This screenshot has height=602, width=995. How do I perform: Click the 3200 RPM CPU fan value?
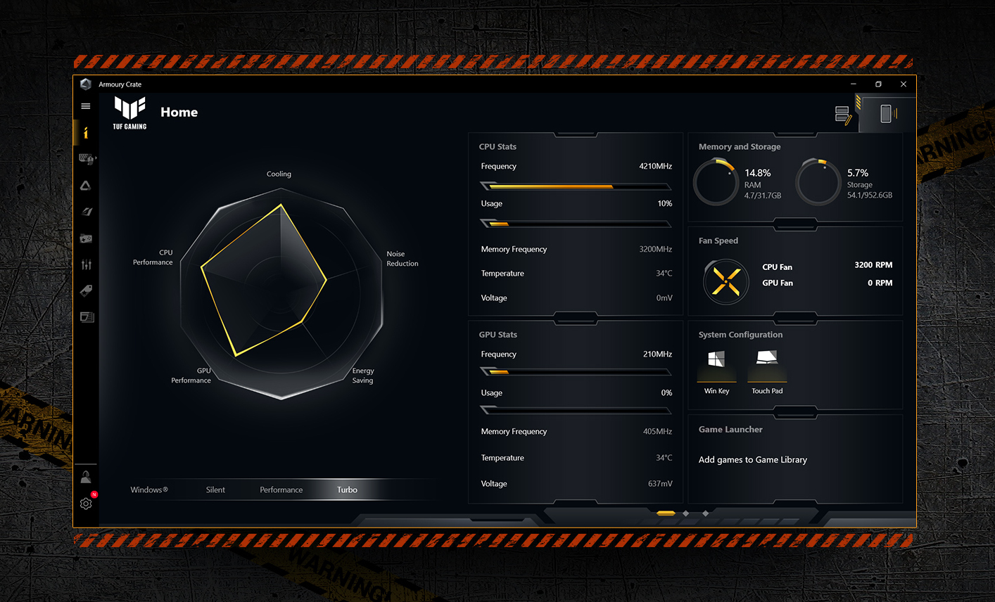coord(873,265)
